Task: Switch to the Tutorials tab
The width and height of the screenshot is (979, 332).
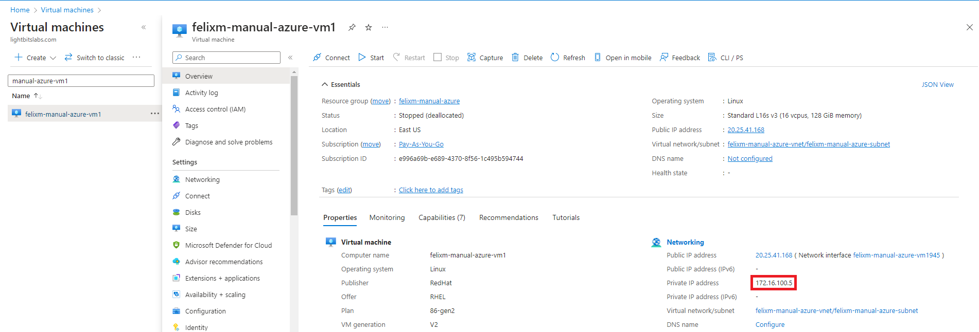Action: [566, 217]
